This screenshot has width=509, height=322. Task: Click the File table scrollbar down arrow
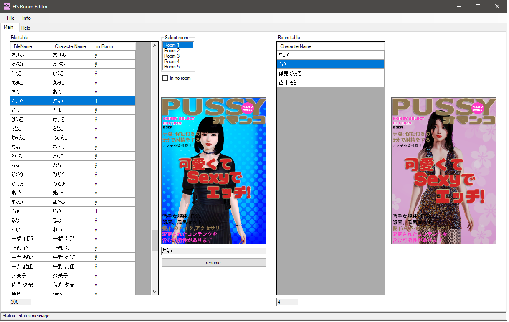pos(154,291)
